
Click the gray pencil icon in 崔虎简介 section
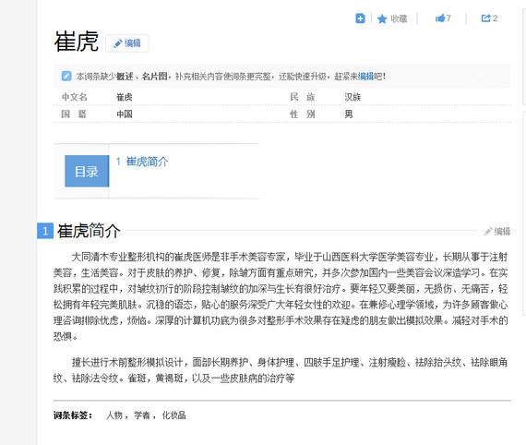click(488, 231)
